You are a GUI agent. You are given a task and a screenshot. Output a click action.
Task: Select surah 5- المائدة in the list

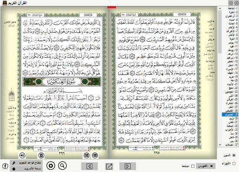(233, 23)
